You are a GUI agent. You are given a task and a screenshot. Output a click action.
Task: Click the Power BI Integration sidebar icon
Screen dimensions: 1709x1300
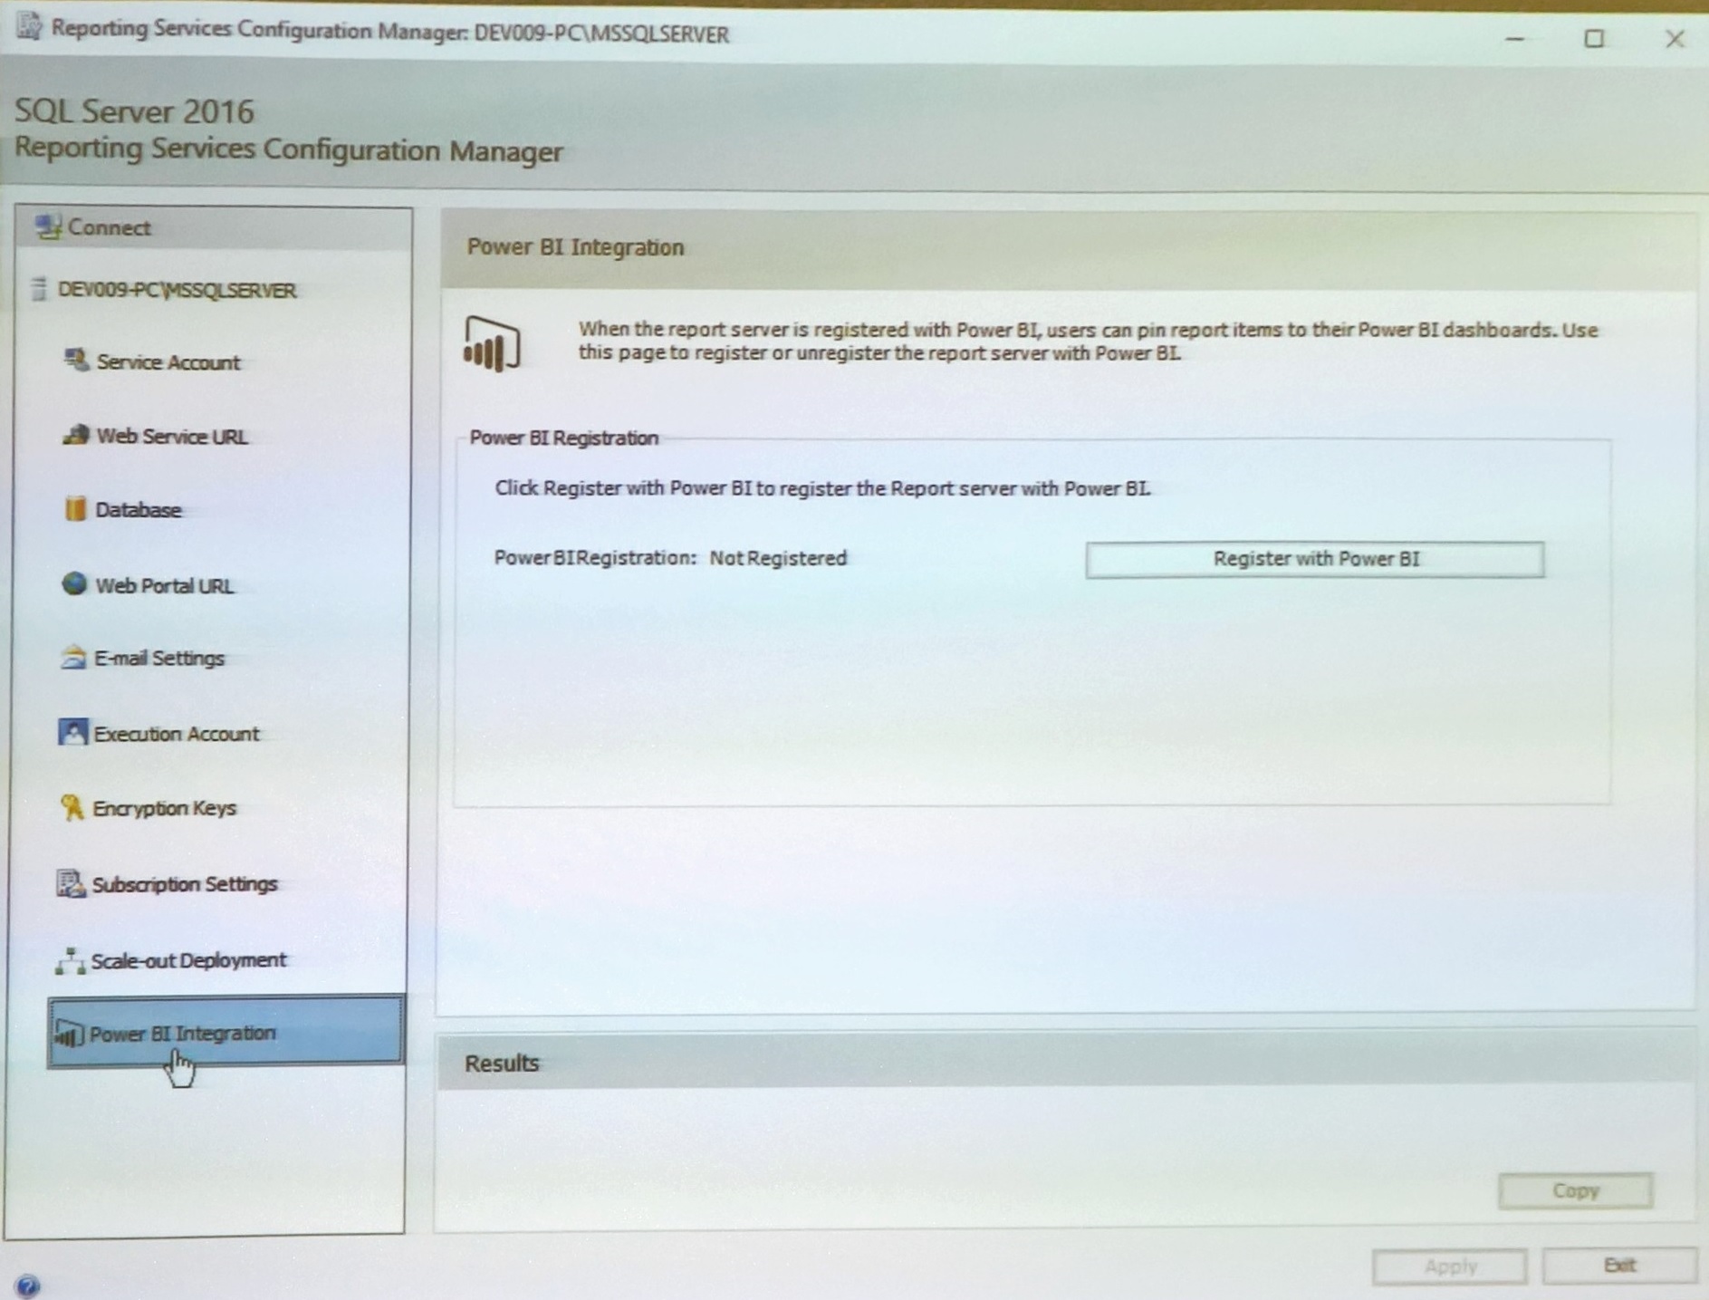(x=69, y=1033)
